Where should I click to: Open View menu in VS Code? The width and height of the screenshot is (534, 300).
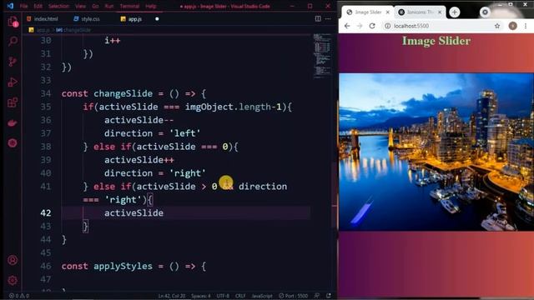[80, 6]
